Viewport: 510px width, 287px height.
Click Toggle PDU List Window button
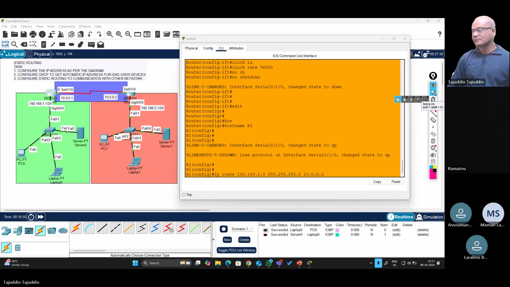coord(236,250)
